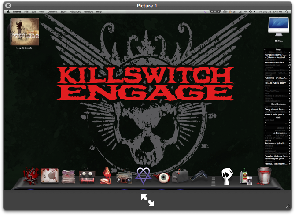Open the iTunes menu

(17, 11)
